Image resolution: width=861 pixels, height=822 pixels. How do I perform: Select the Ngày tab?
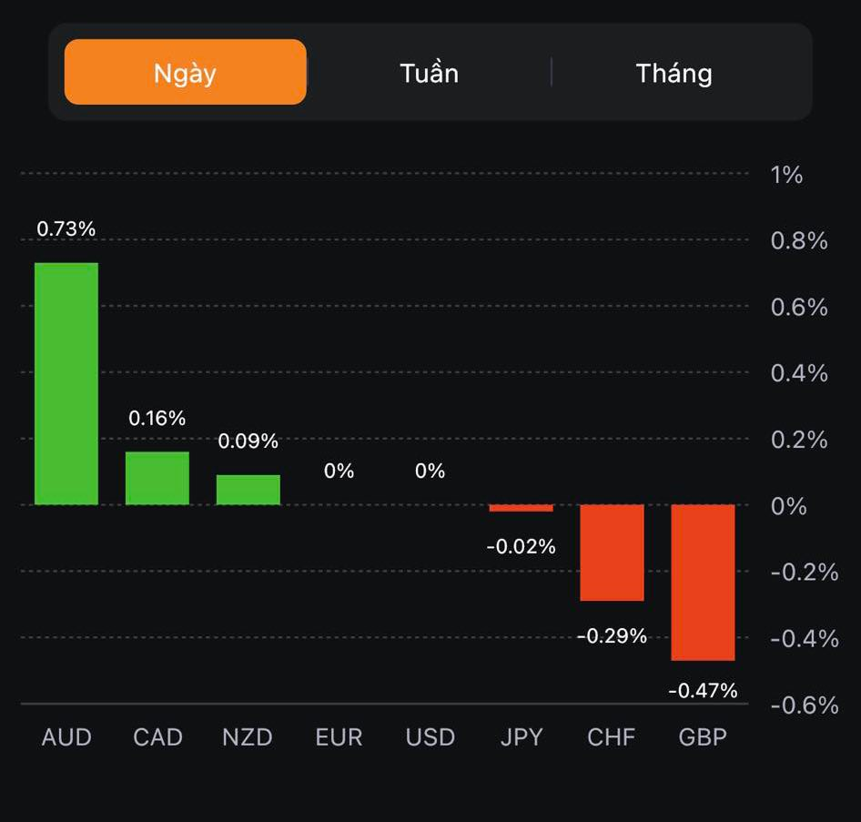coord(185,73)
